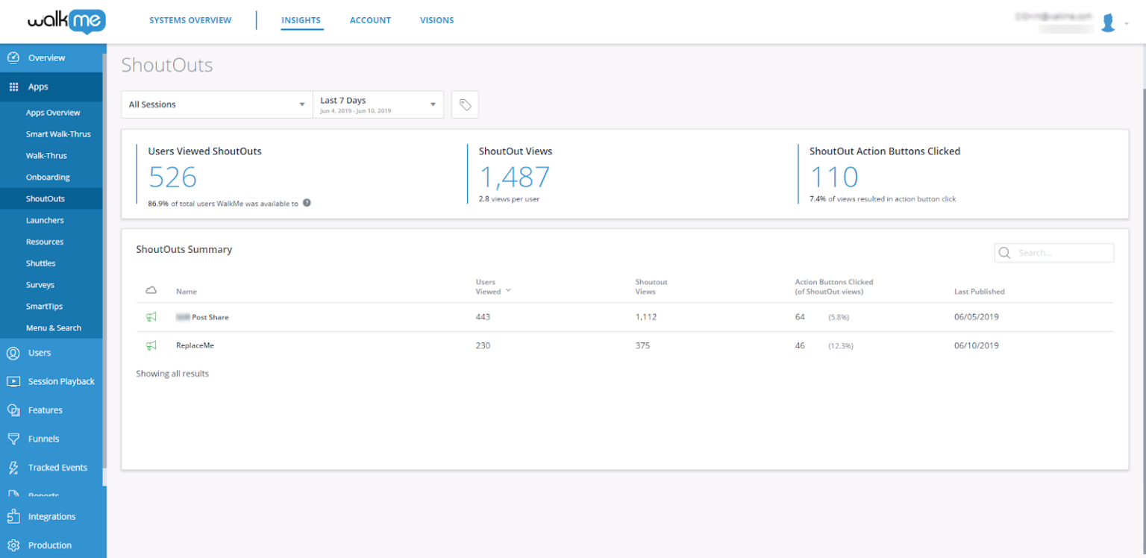Click the Features flag icon

pyautogui.click(x=13, y=410)
